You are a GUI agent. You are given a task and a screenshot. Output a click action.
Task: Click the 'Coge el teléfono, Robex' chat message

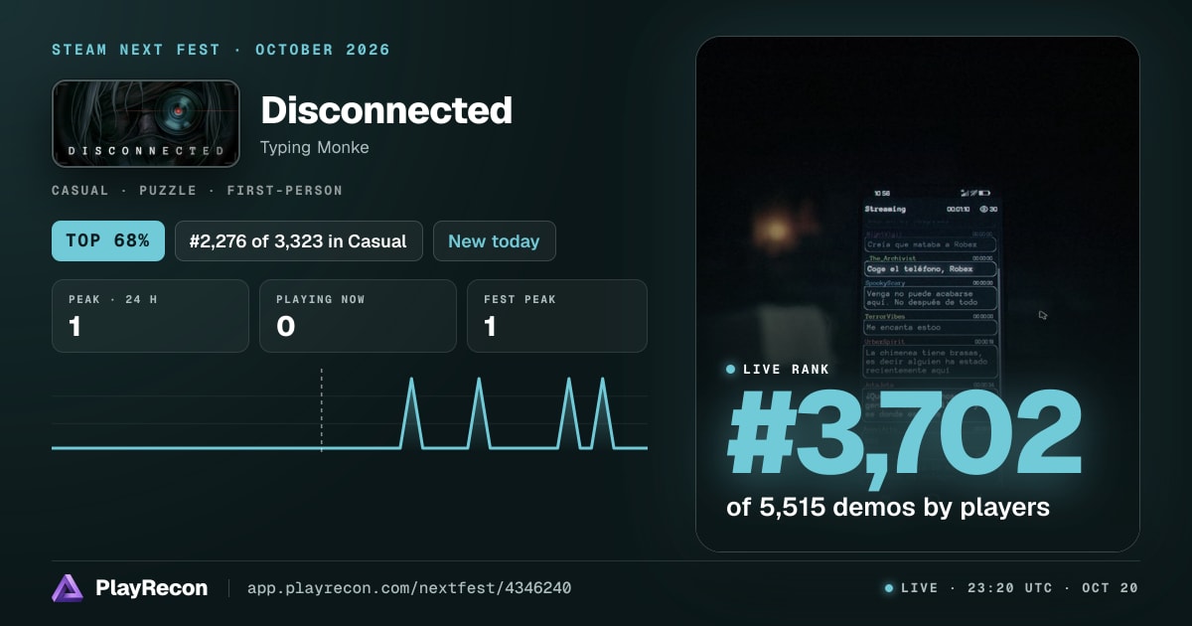[930, 268]
